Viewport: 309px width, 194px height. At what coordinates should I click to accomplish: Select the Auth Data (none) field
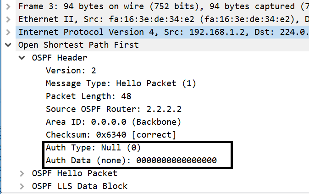click(131, 161)
